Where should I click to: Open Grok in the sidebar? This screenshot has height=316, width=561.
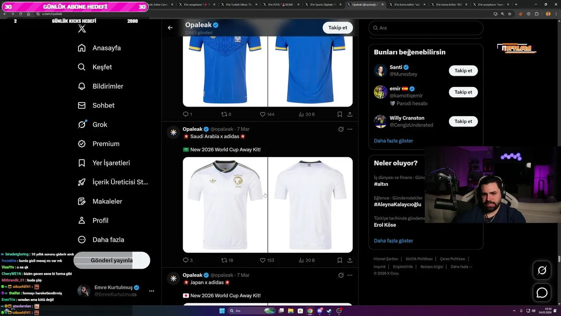[x=92, y=125]
